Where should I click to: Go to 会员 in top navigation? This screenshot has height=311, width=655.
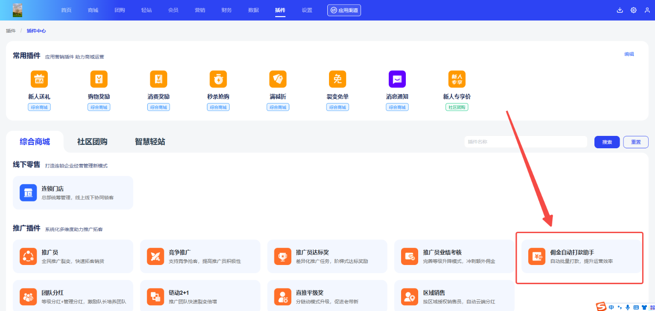click(173, 10)
